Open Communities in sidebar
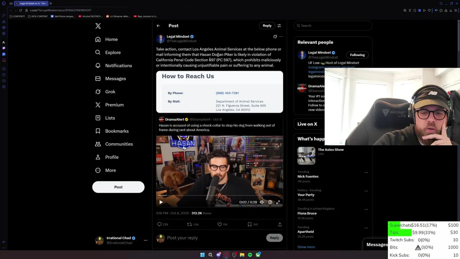Image resolution: width=460 pixels, height=259 pixels. pyautogui.click(x=114, y=144)
